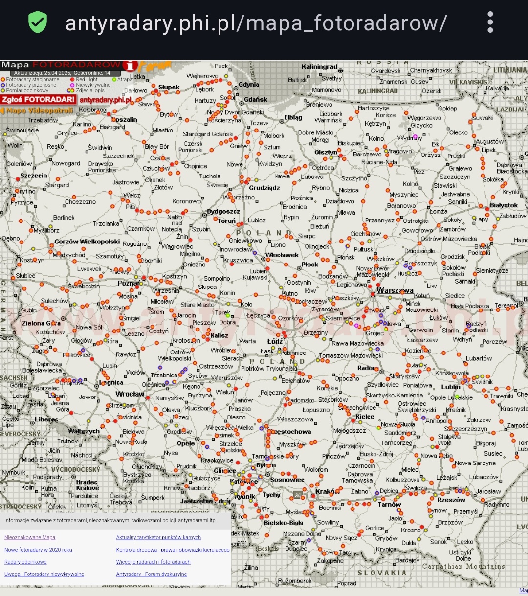This screenshot has height=596, width=528.
Task: Click the red info icon beside the map title
Action: click(130, 66)
